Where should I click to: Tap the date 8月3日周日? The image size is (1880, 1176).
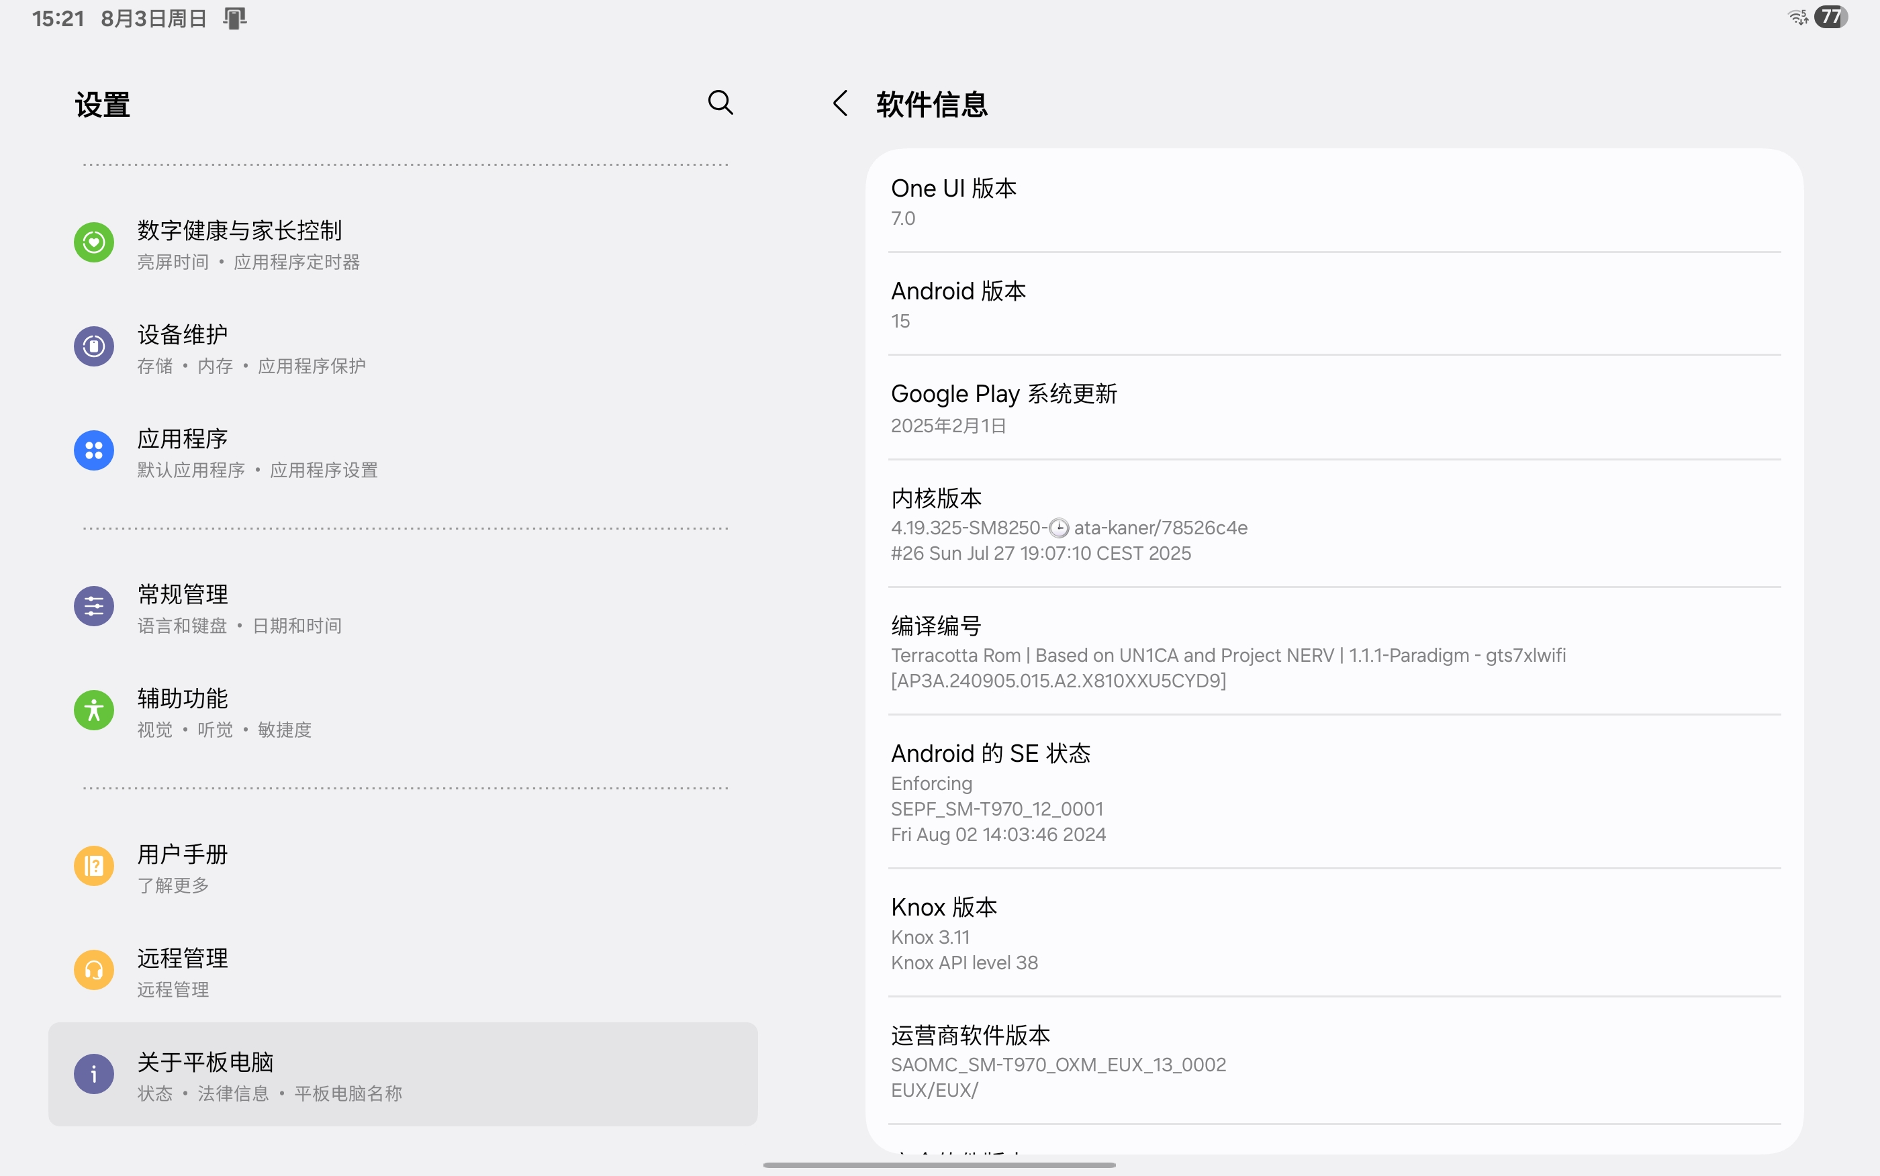coord(154,18)
